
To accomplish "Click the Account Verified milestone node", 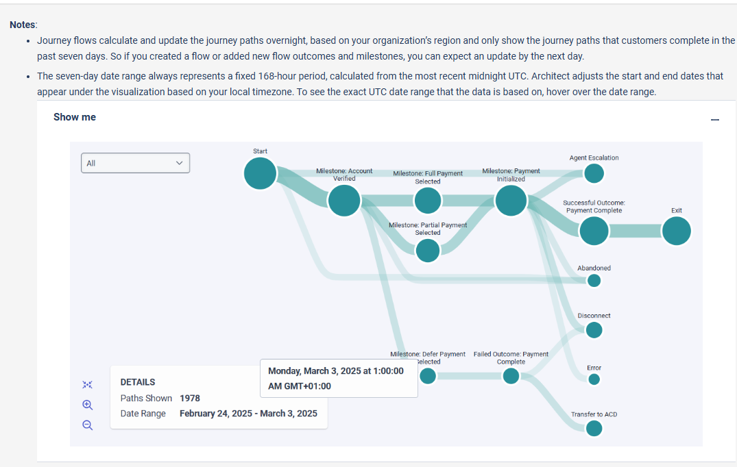I will (x=344, y=201).
